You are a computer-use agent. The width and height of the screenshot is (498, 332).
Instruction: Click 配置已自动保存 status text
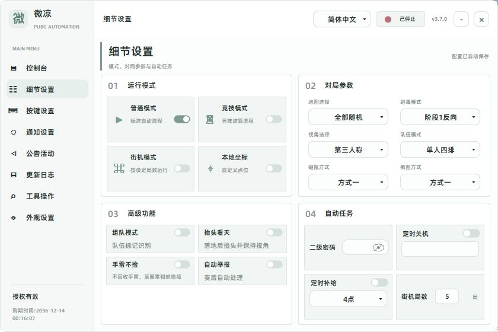click(x=470, y=56)
